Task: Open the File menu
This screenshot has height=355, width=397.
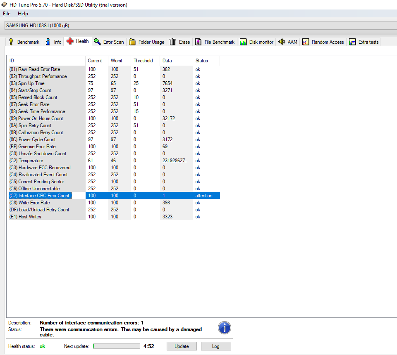Action: point(7,14)
